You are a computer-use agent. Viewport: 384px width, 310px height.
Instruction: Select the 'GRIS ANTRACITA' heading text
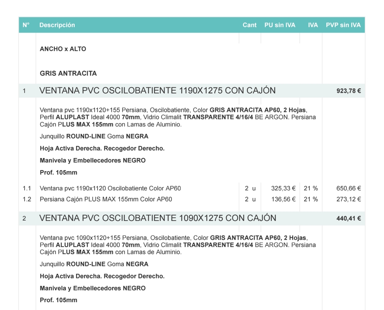click(x=68, y=74)
